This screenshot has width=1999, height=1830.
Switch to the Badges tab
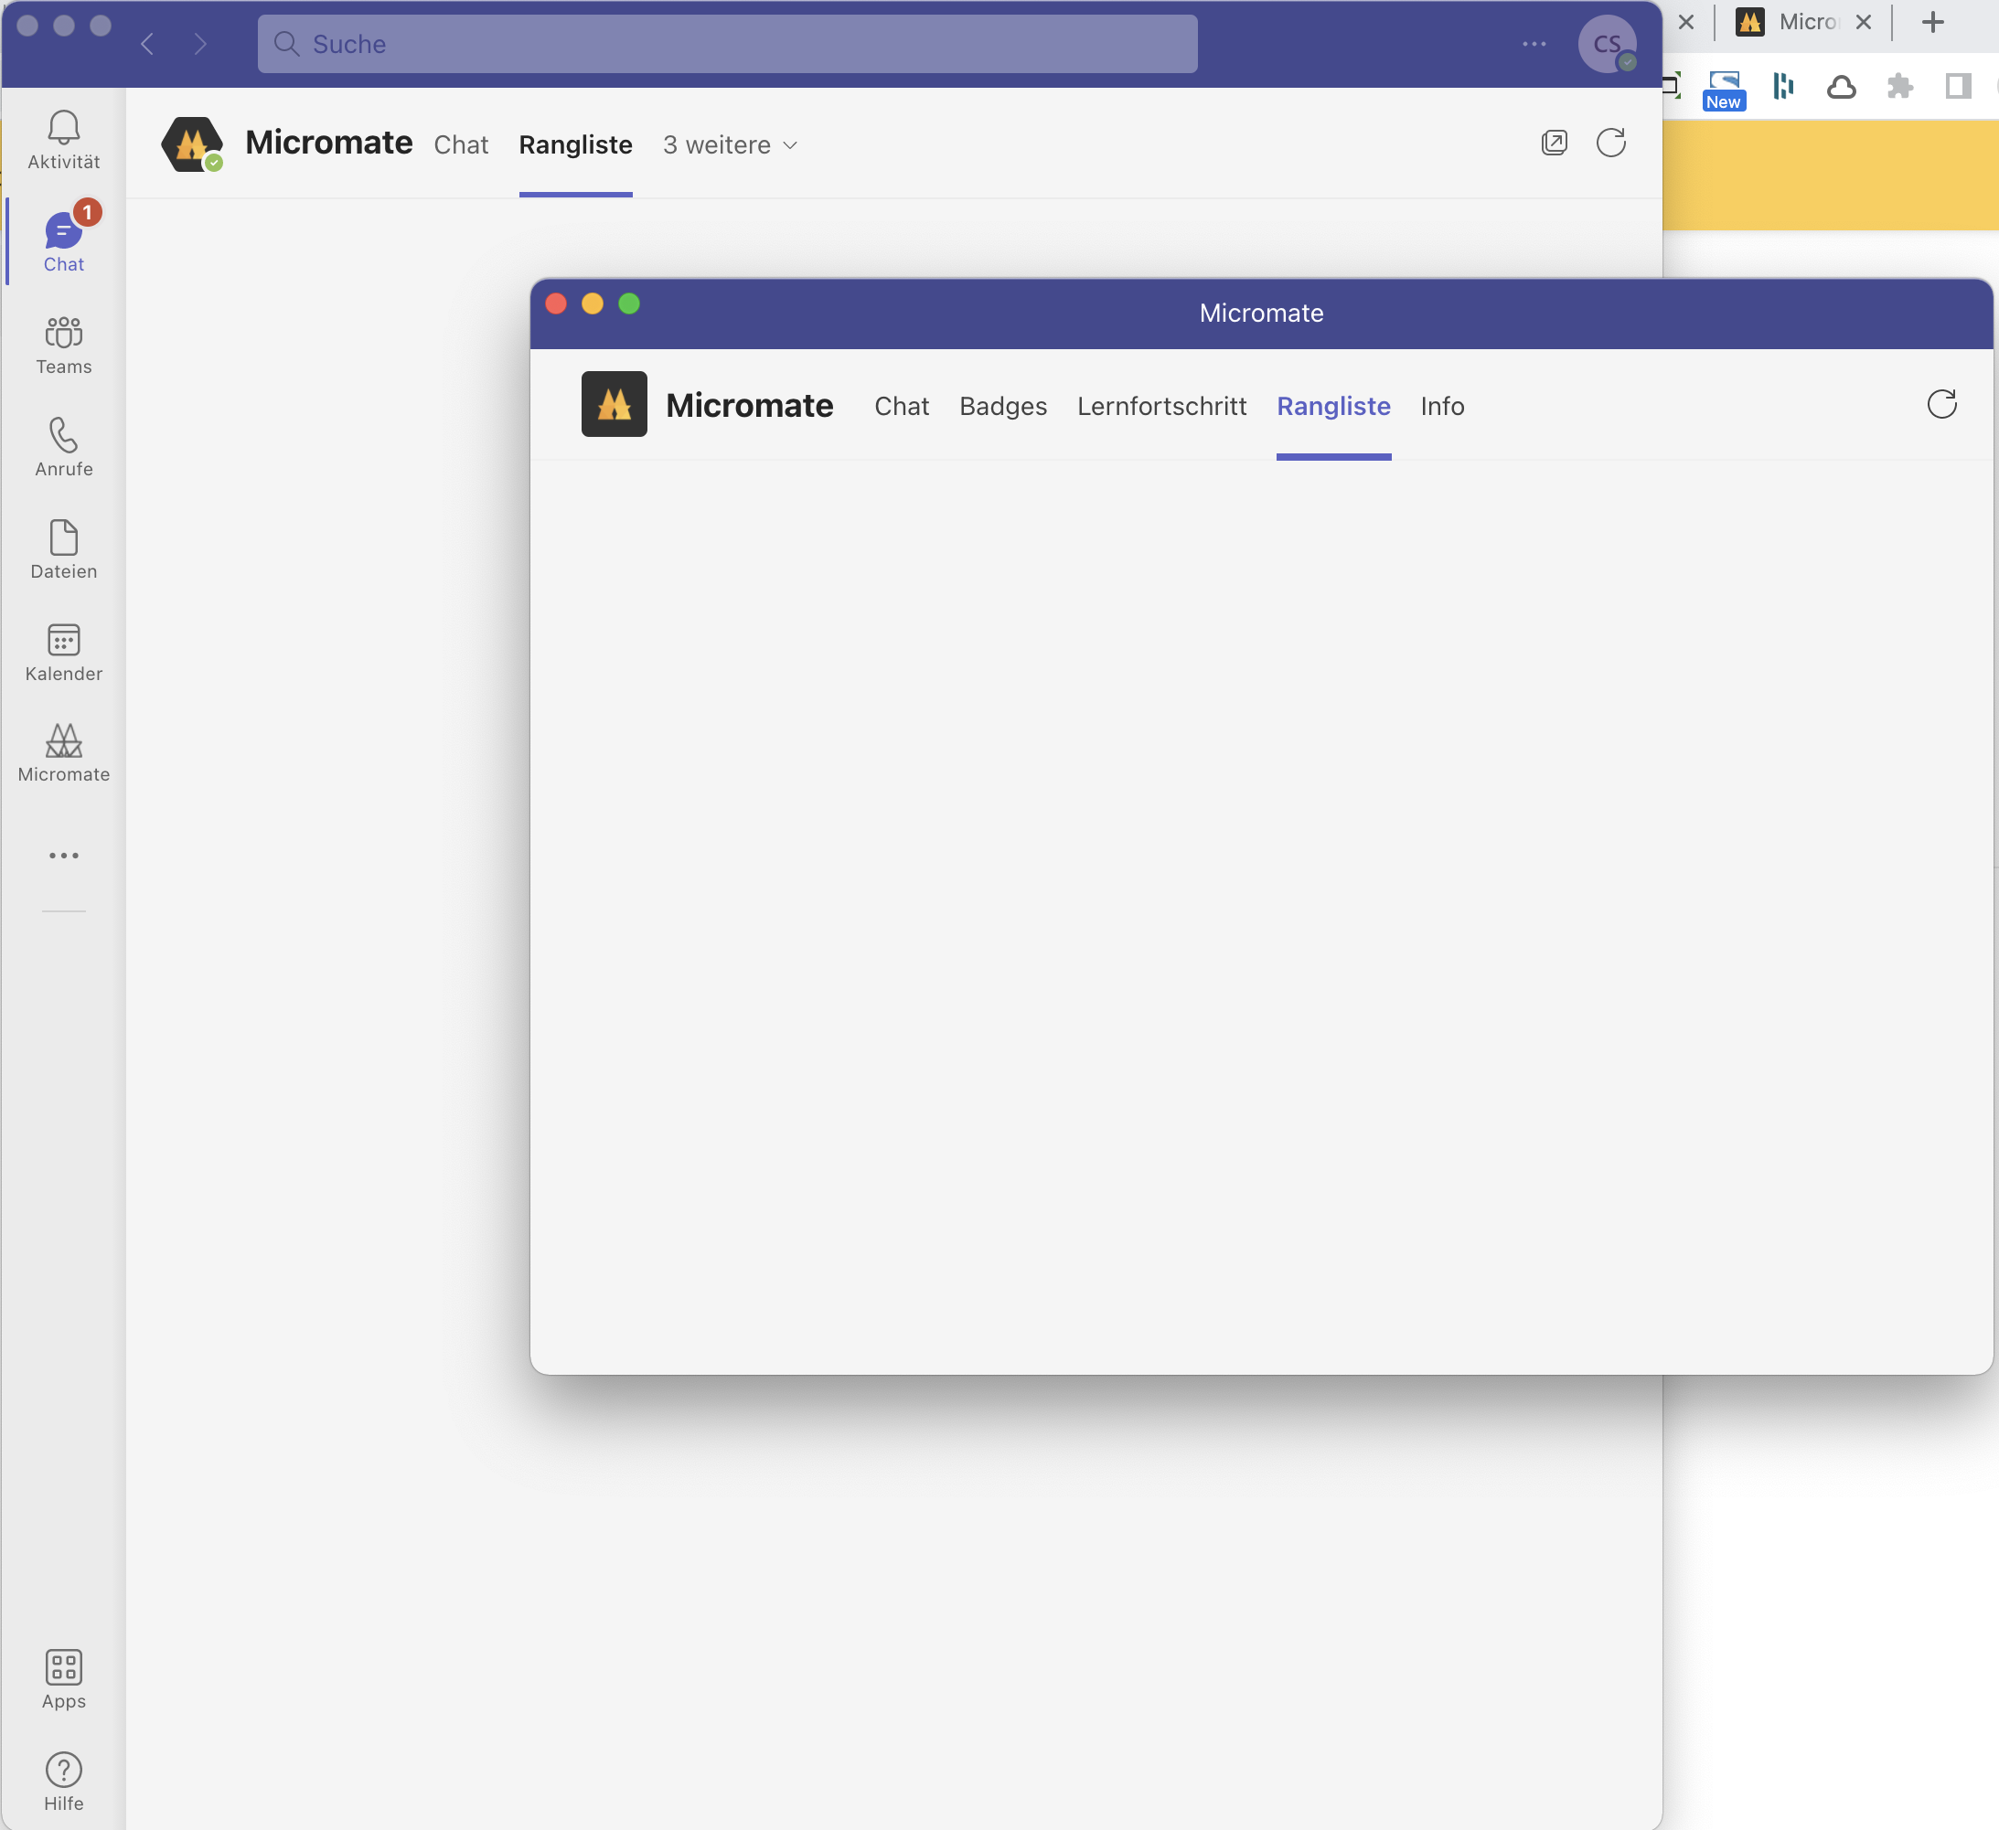click(1002, 407)
